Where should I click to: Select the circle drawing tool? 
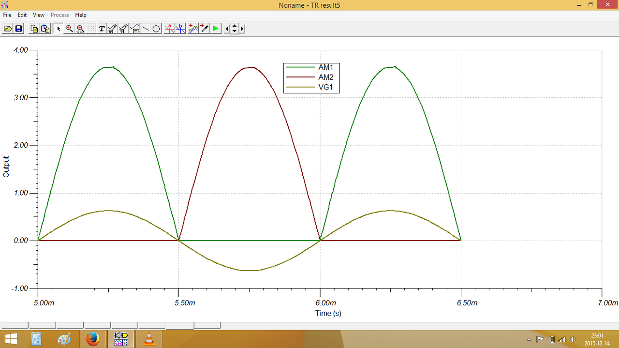[x=156, y=29]
